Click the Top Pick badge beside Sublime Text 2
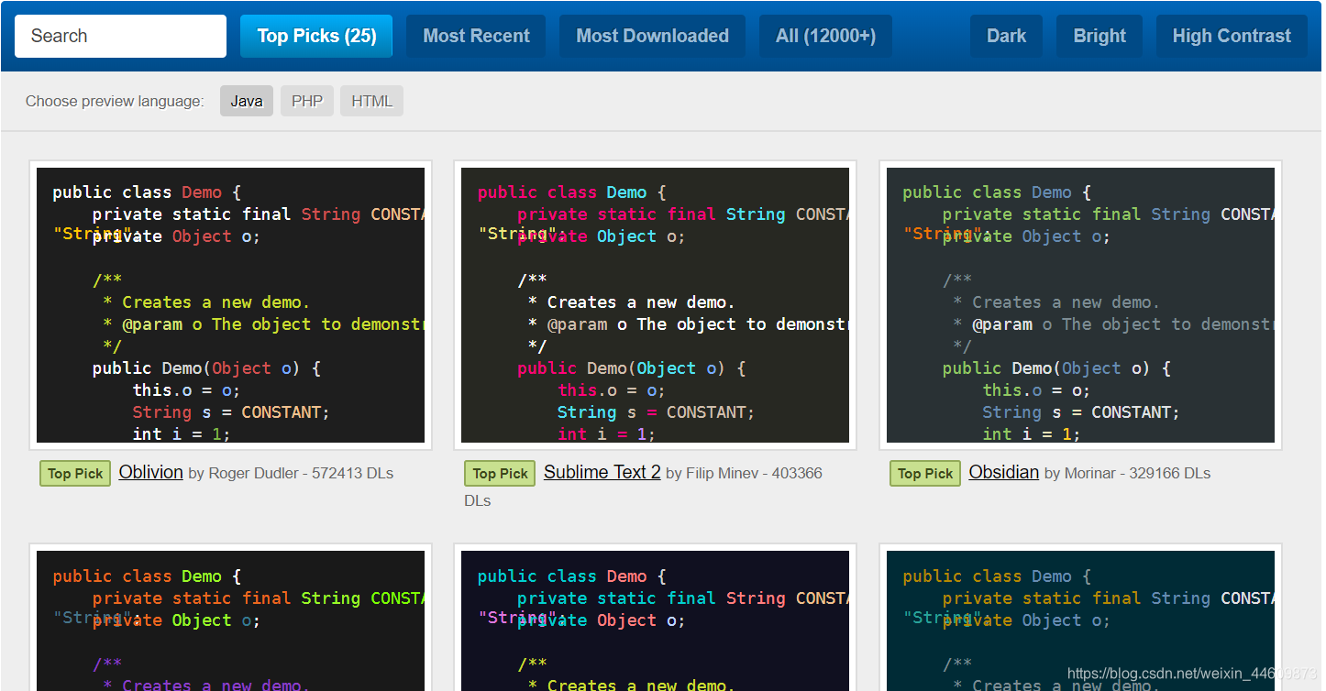 click(500, 473)
